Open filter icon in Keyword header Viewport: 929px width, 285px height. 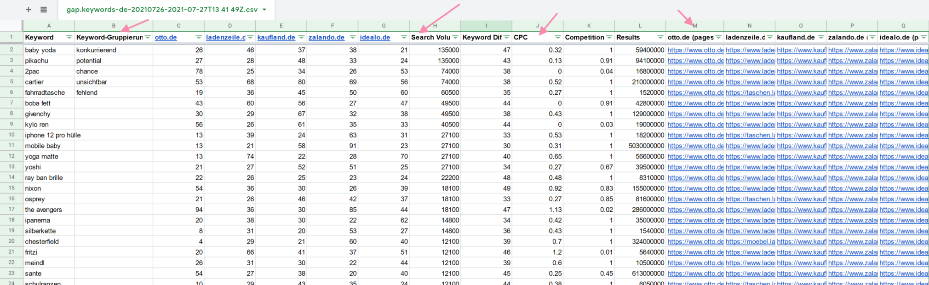click(69, 37)
